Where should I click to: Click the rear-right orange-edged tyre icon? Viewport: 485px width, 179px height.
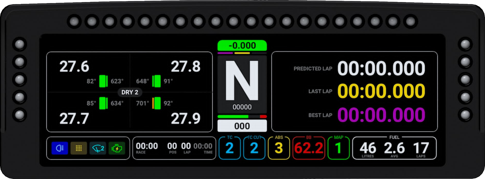[x=156, y=103]
